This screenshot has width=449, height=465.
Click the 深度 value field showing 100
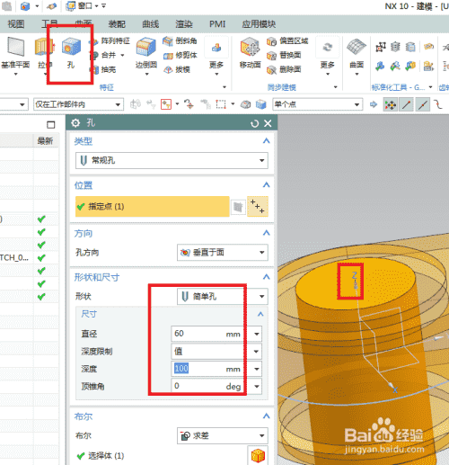pyautogui.click(x=211, y=369)
